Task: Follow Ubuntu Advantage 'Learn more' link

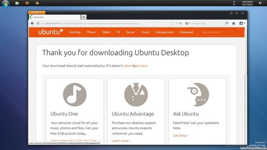Action: coord(121,141)
